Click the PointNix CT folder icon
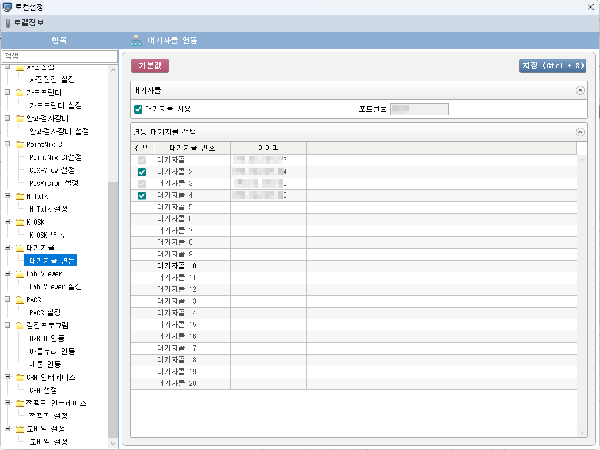This screenshot has height=450, width=600. click(20, 145)
